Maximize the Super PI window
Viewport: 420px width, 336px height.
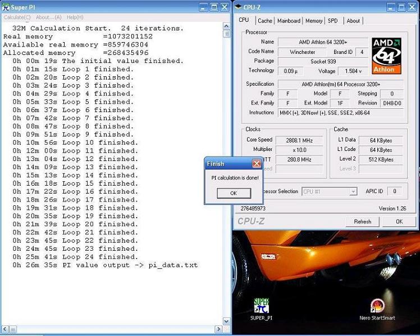(x=214, y=7)
